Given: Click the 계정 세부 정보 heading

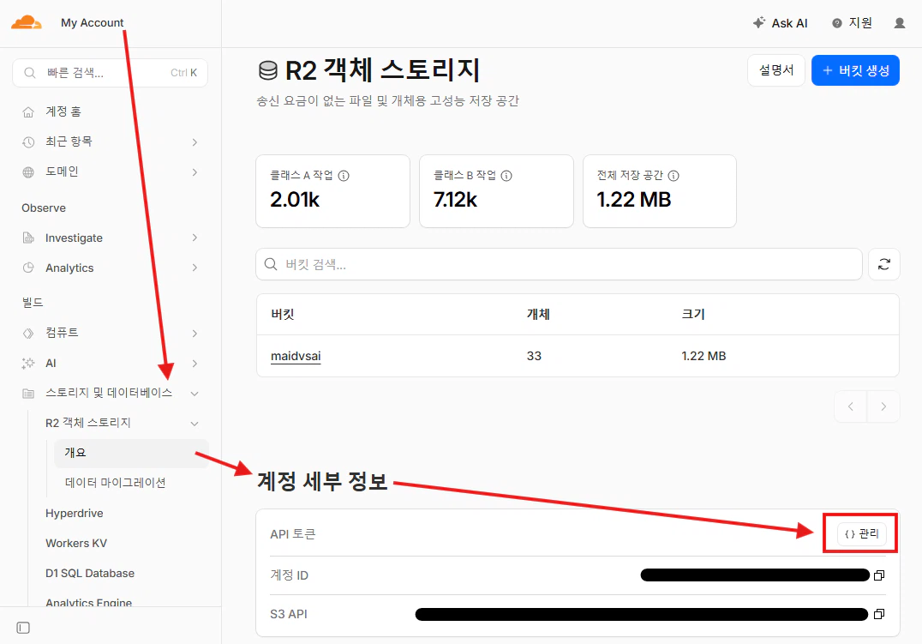Looking at the screenshot, I should pyautogui.click(x=322, y=482).
